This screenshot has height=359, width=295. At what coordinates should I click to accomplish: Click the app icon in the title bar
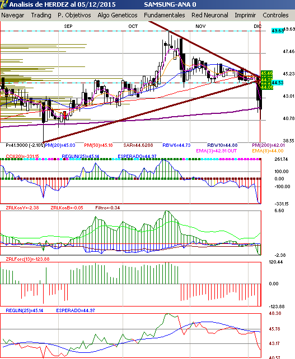[x=4, y=4]
